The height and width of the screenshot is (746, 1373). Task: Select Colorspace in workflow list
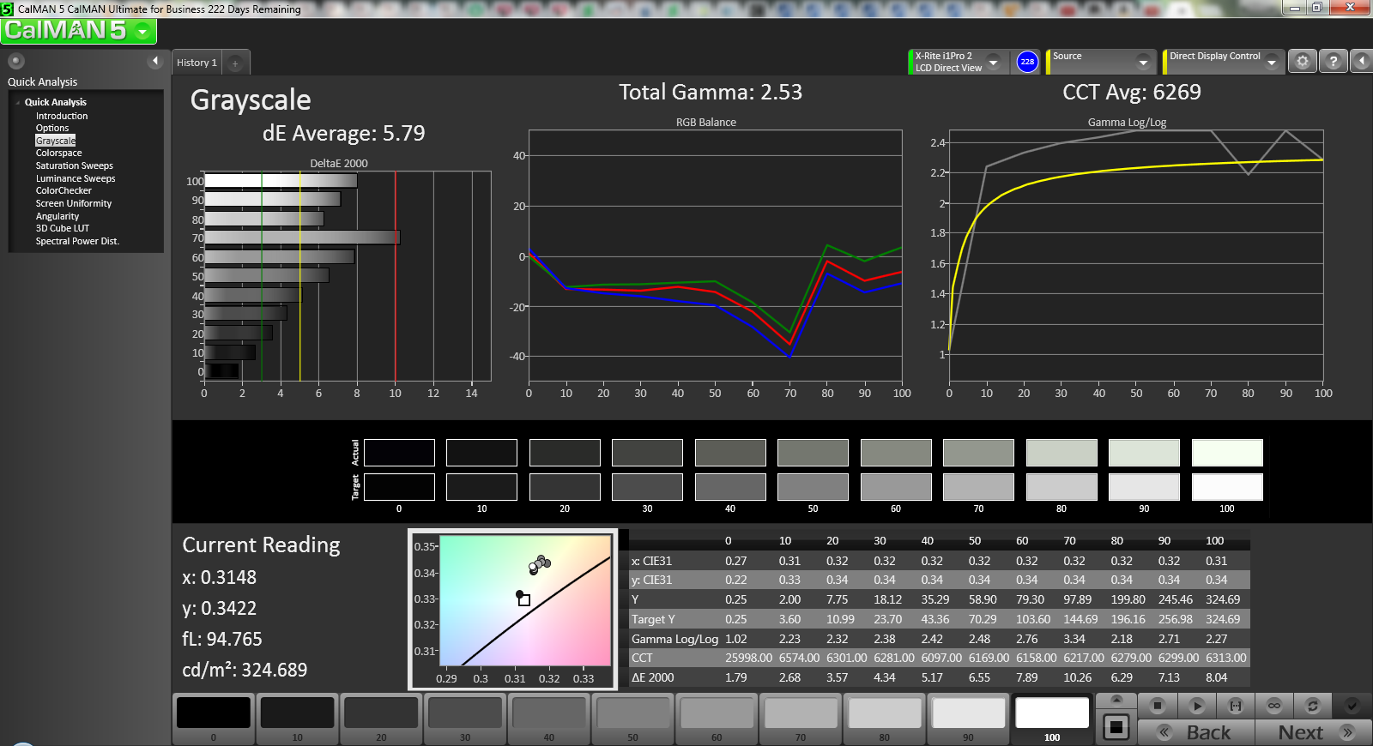pyautogui.click(x=59, y=153)
